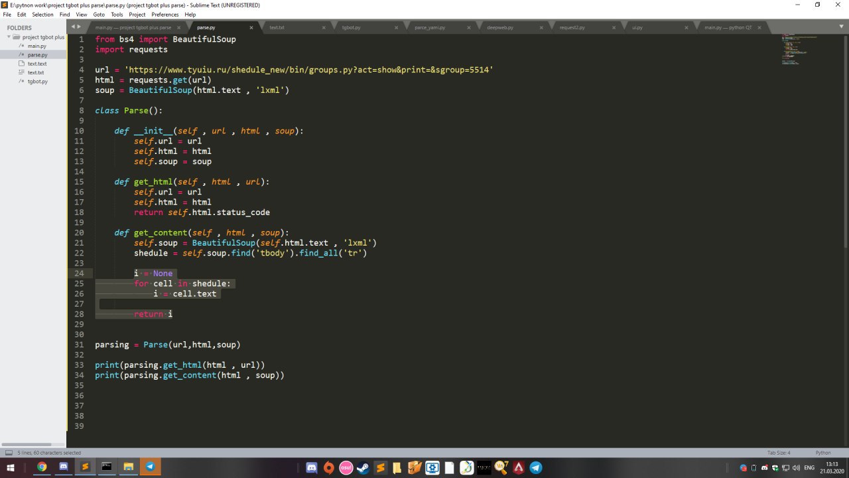The height and width of the screenshot is (478, 849).
Task: Close the ui.py tab
Action: pyautogui.click(x=686, y=28)
